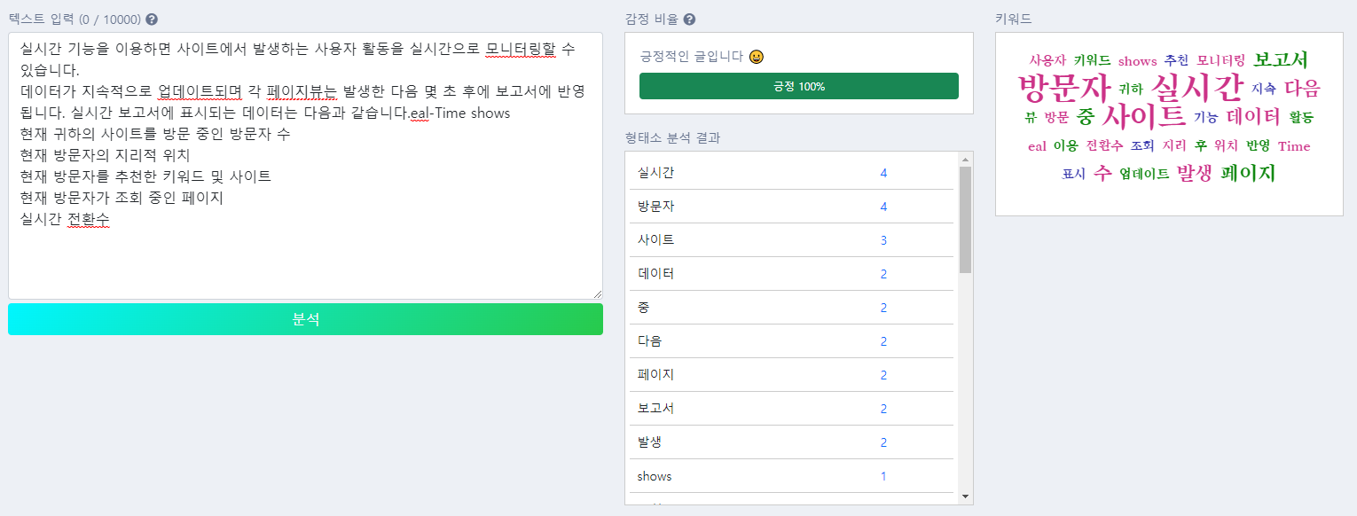This screenshot has height=516, width=1357.
Task: Click the help icon beside 감정 비율
Action: (x=689, y=20)
